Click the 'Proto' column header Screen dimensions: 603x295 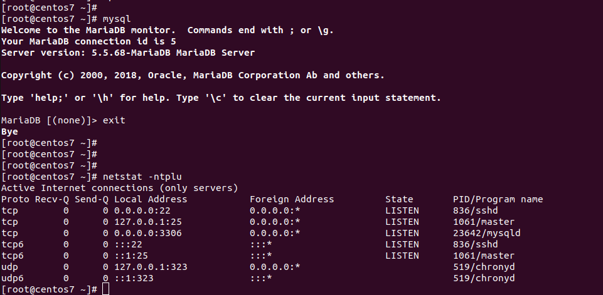[15, 199]
